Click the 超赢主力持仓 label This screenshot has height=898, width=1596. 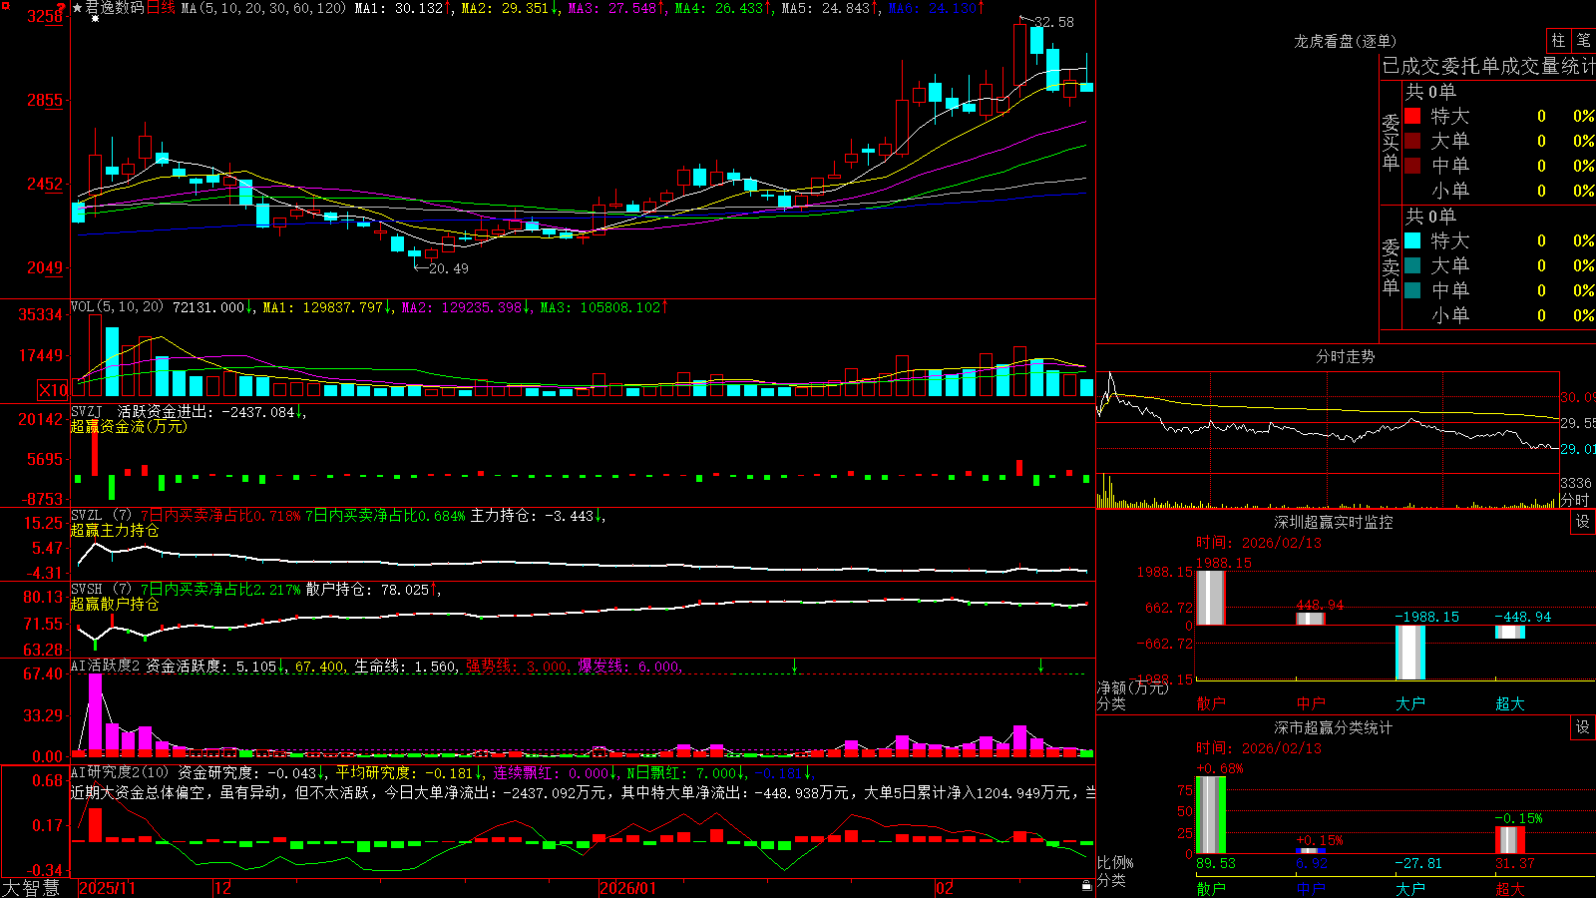pyautogui.click(x=115, y=531)
